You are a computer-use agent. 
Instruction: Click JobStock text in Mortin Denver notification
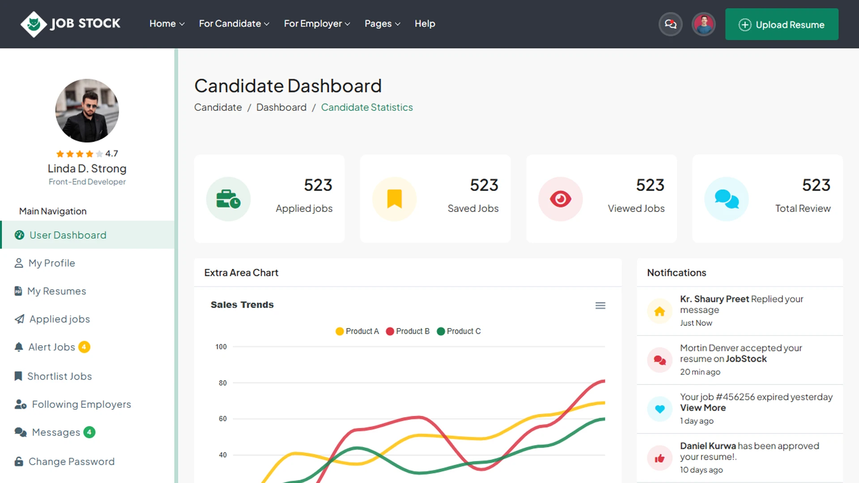(x=746, y=359)
